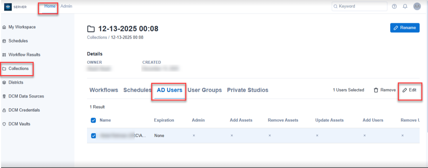Switch to the Admin tab
The image size is (428, 168).
pos(66,6)
